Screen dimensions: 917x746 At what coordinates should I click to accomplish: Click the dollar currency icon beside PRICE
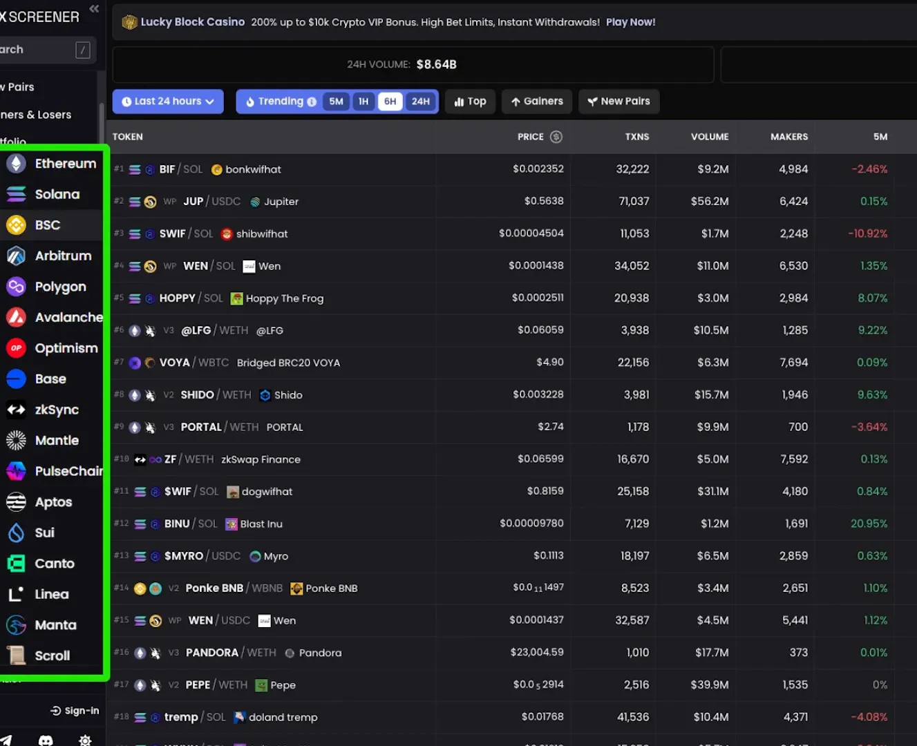[x=556, y=137]
